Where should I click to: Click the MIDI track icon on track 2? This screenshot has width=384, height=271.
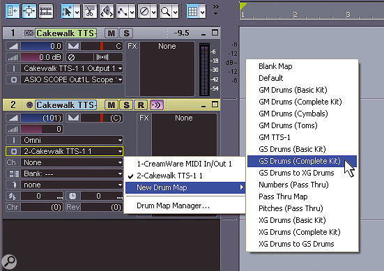point(29,104)
